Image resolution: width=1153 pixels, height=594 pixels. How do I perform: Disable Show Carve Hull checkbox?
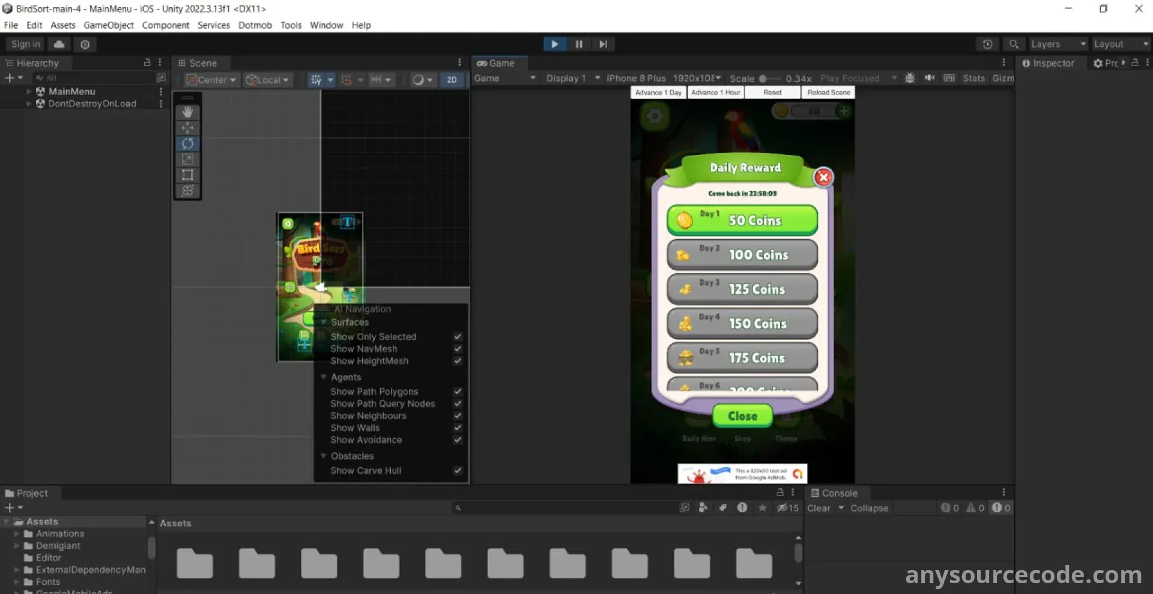click(x=458, y=471)
